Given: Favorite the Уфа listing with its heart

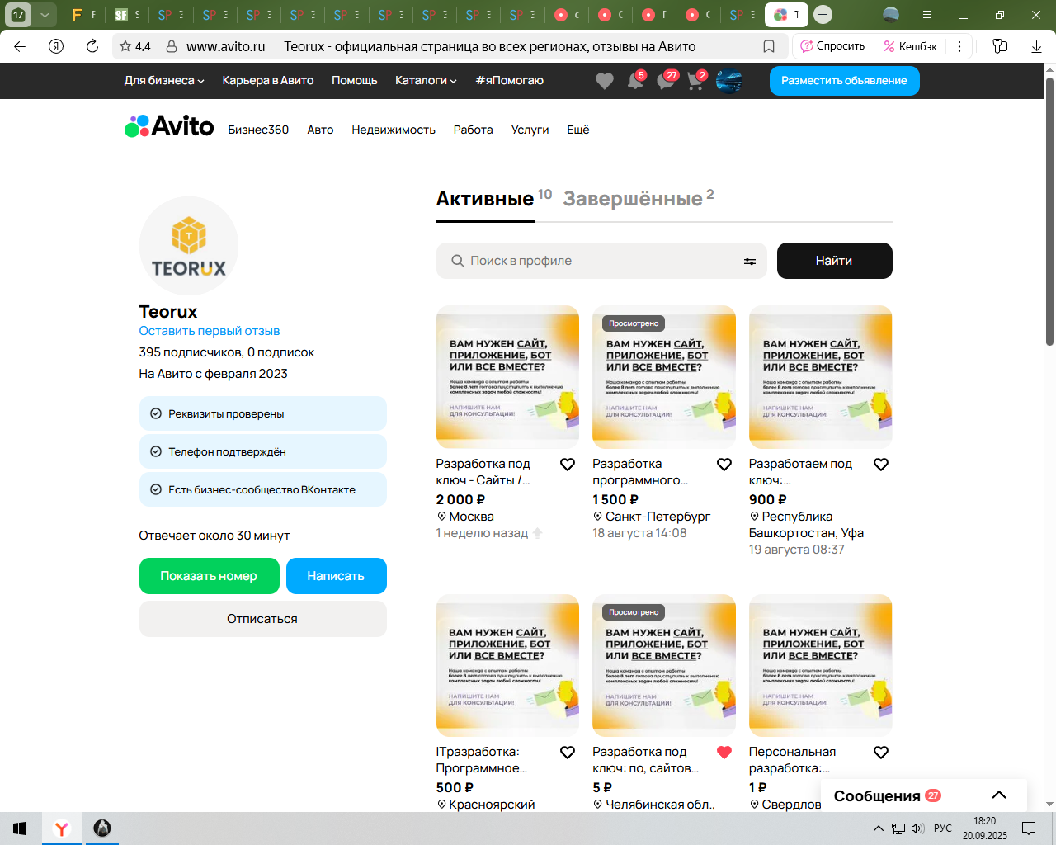Looking at the screenshot, I should 881,465.
